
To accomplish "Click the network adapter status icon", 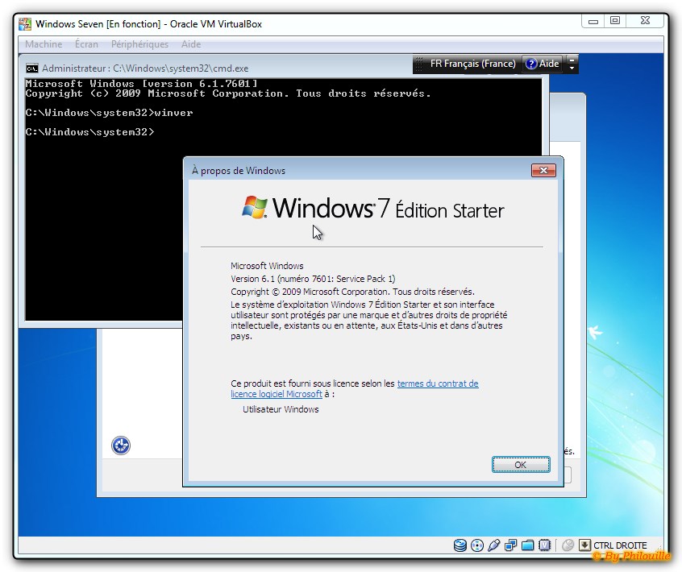I will [x=511, y=545].
